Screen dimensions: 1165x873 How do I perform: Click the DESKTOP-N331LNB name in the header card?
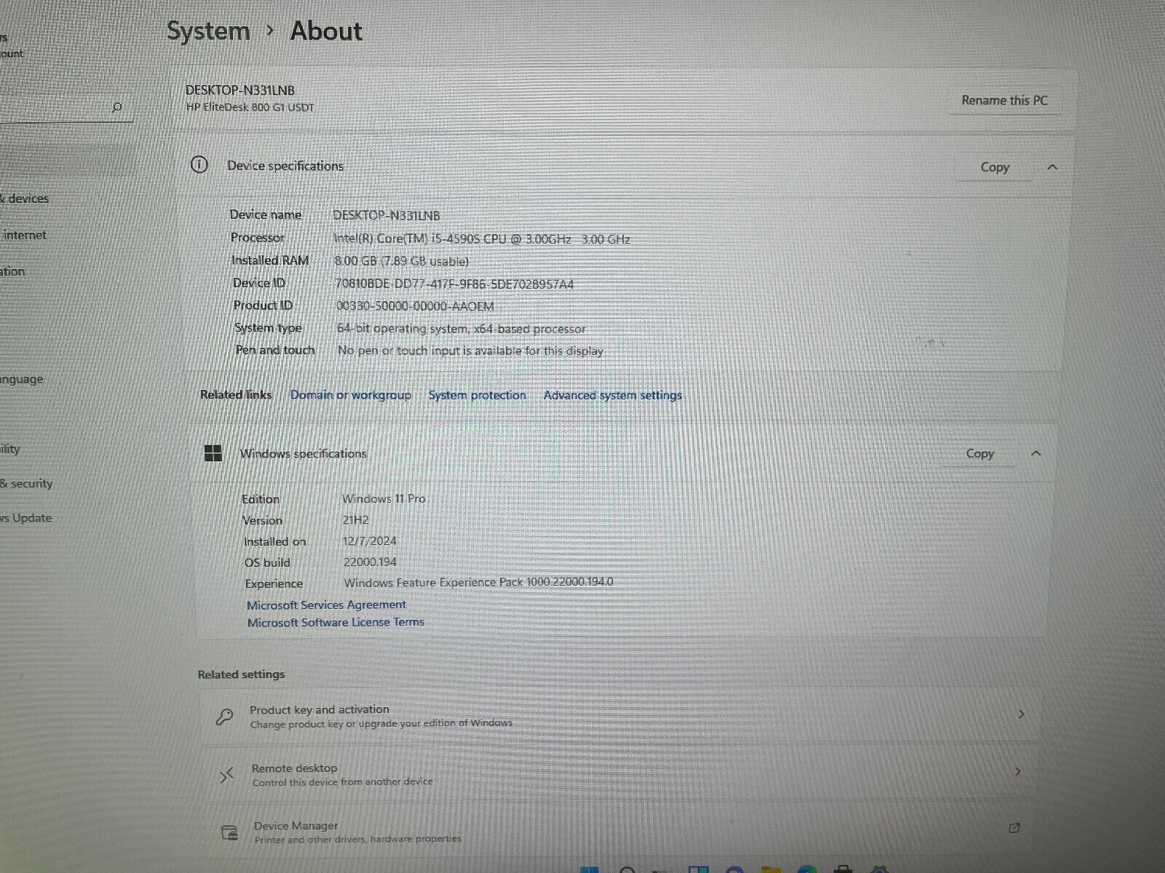240,90
